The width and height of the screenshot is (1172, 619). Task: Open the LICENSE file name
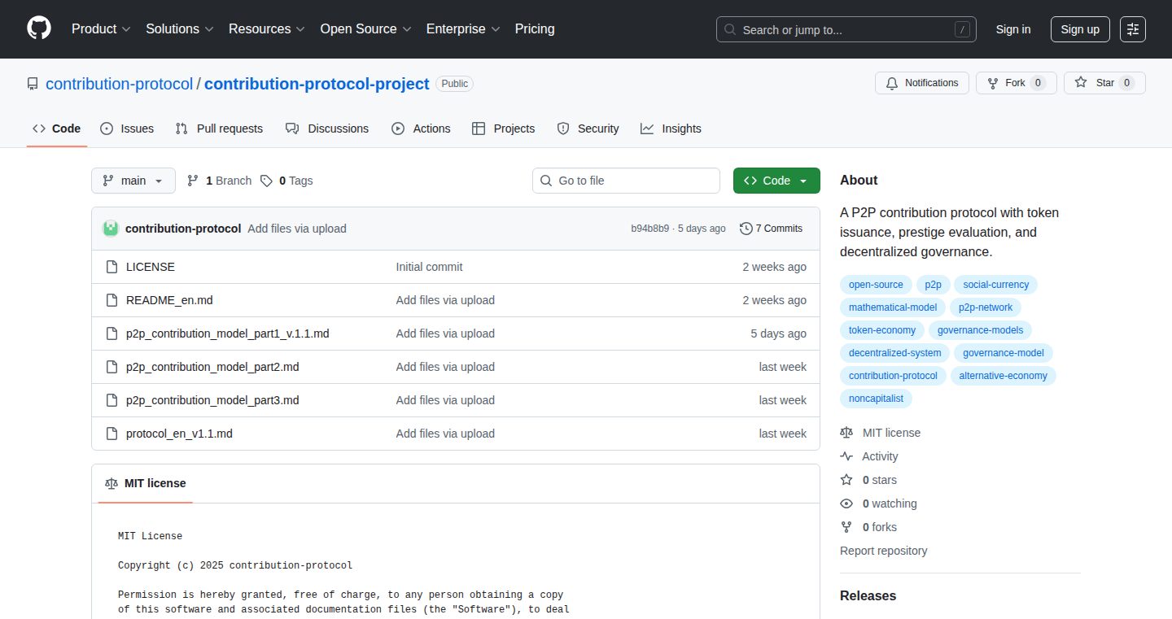point(151,267)
